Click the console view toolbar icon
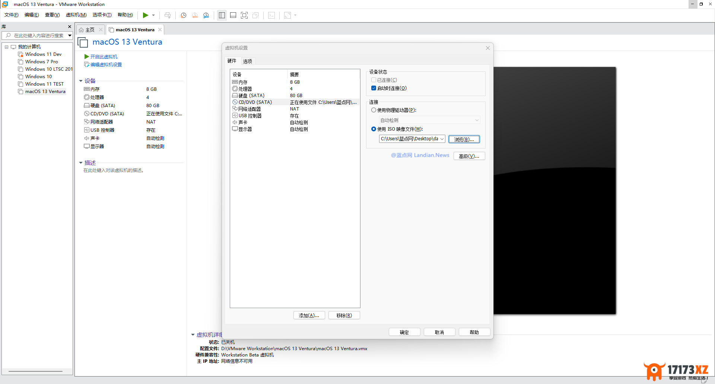This screenshot has height=384, width=715. coord(272,15)
